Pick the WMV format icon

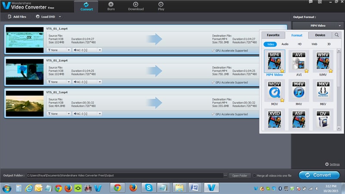point(323,61)
